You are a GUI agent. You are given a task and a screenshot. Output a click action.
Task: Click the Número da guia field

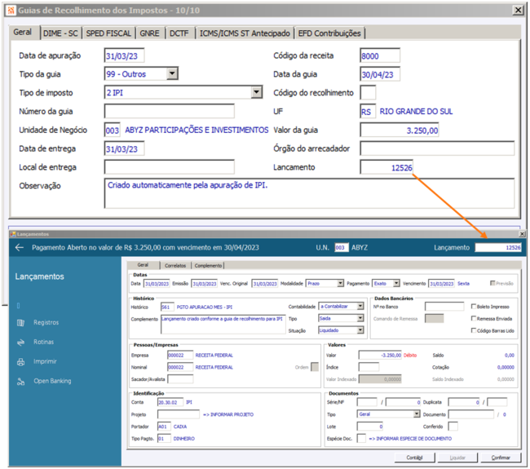pos(169,111)
